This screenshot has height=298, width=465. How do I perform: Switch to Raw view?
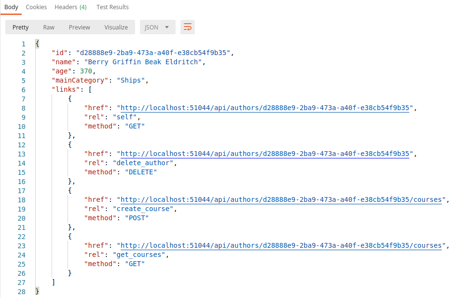tap(49, 28)
